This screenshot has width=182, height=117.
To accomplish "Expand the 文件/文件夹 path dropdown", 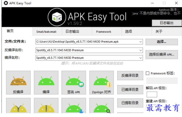I will (141, 42).
